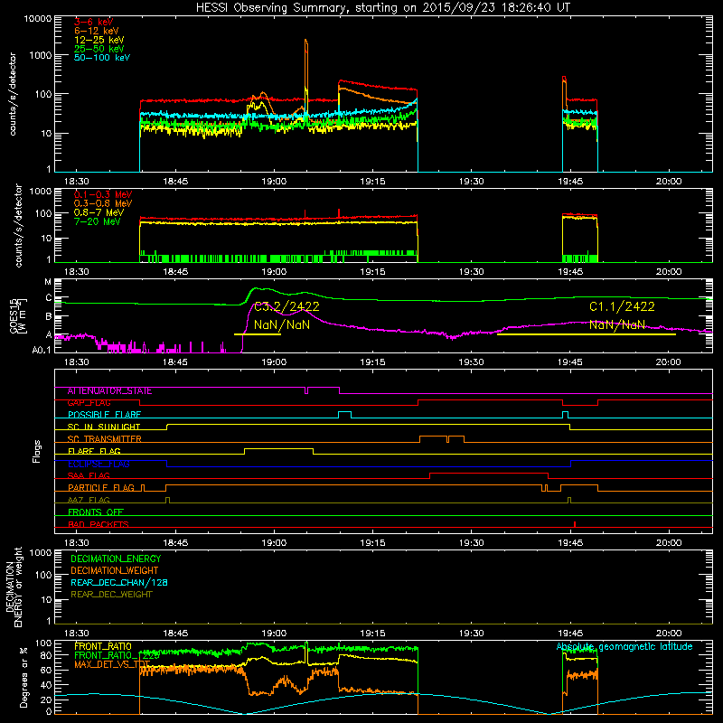
Task: Click the 7-20 MeV legend entry
Action: [98, 221]
